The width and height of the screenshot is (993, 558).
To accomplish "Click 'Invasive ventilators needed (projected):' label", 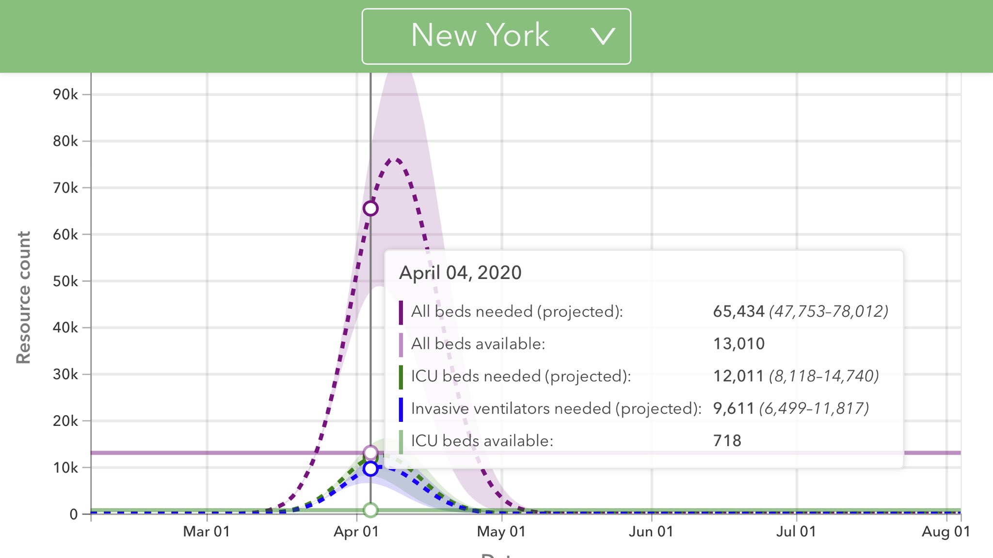I will tap(556, 409).
